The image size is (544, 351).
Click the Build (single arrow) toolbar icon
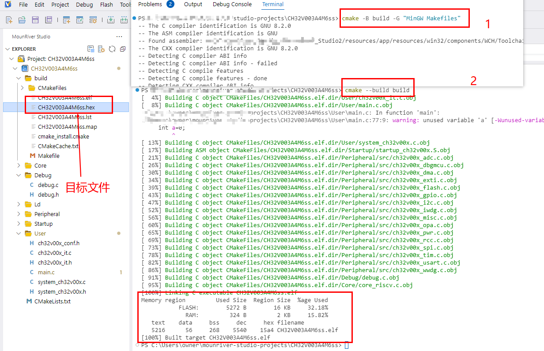pyautogui.click(x=111, y=20)
